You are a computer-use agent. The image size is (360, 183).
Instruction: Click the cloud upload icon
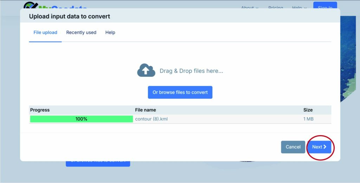click(x=146, y=71)
